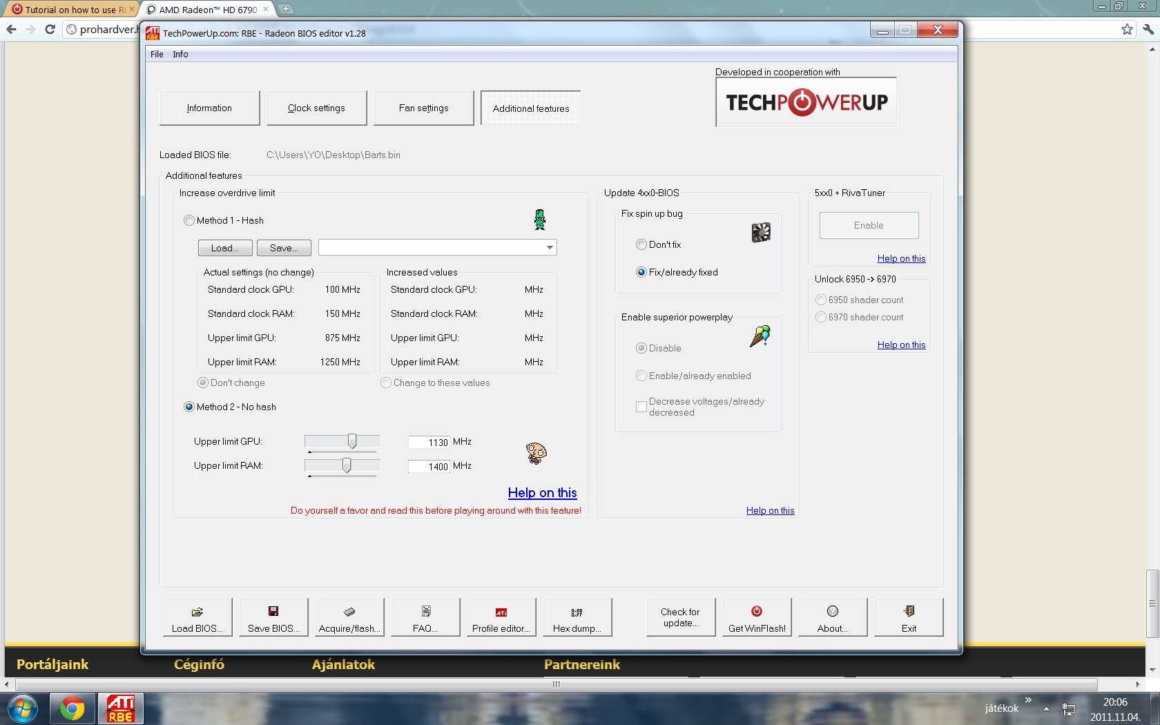1160x725 pixels.
Task: Select 6950 shader count option
Action: pyautogui.click(x=860, y=300)
